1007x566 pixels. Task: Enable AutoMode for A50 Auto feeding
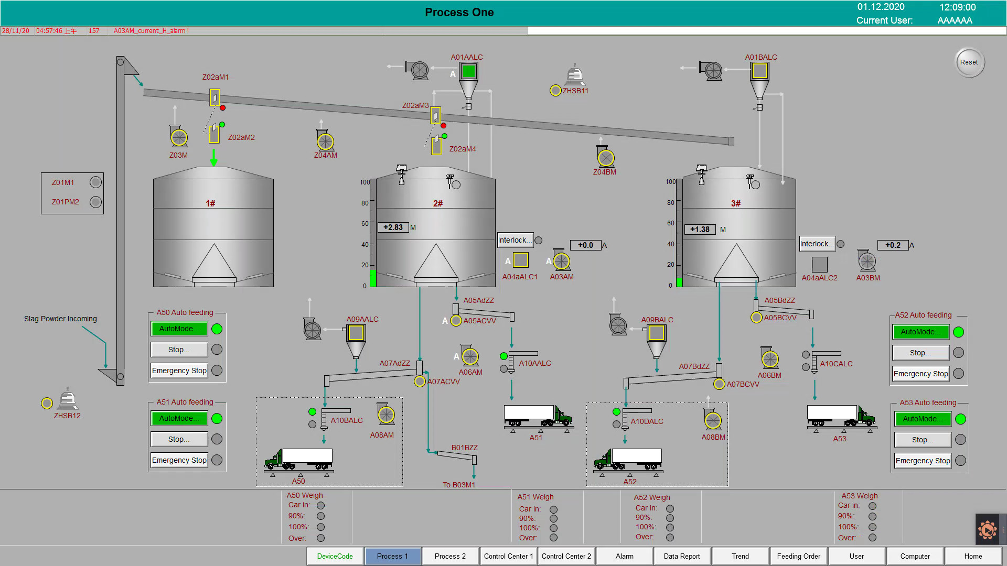point(179,329)
